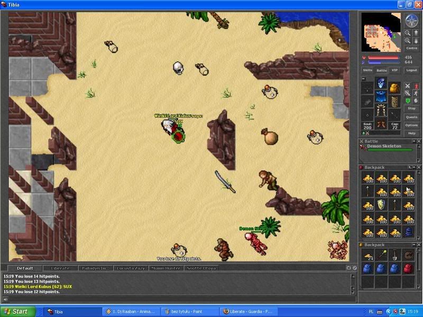Switch to Dj Raaban Winamp taskbar item
423x317 pixels.
(131, 312)
